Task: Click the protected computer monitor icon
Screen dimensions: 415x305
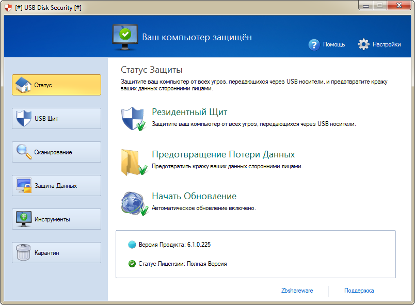Action: coord(125,37)
